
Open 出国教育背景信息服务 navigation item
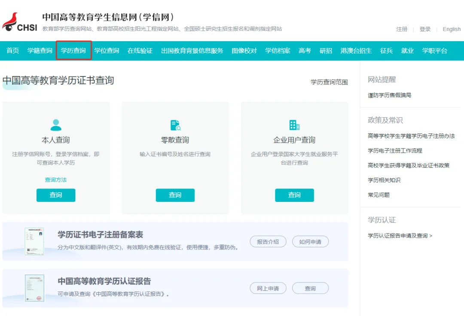pyautogui.click(x=192, y=51)
